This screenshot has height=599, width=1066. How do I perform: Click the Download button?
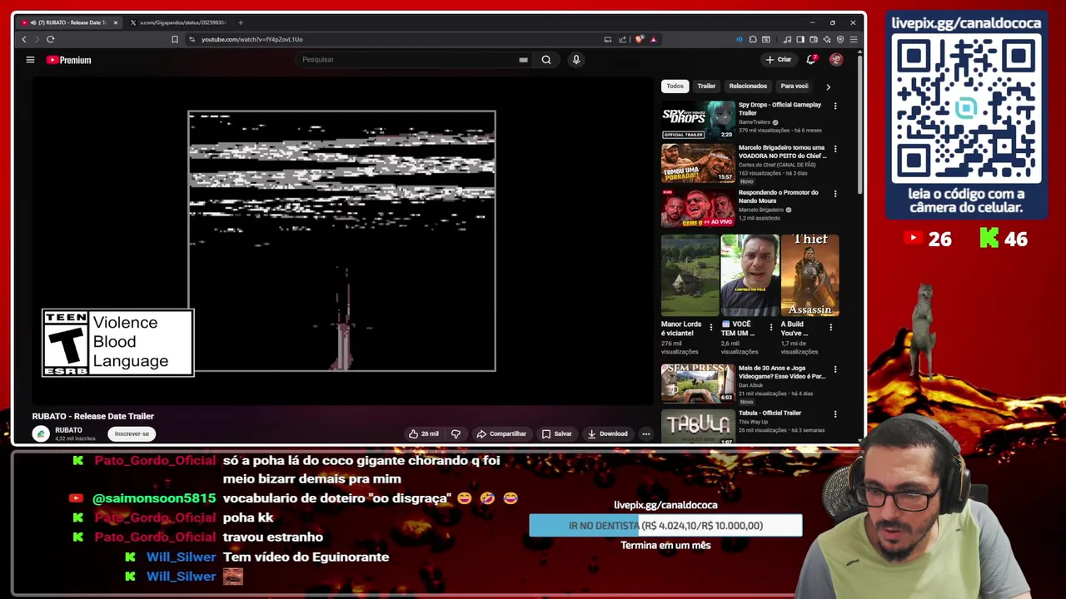tap(607, 433)
